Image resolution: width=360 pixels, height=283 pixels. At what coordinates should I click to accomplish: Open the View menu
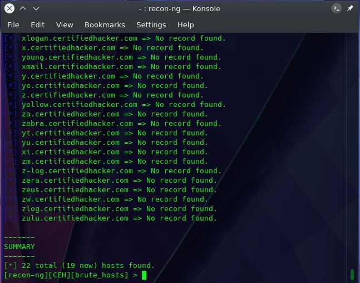[65, 25]
